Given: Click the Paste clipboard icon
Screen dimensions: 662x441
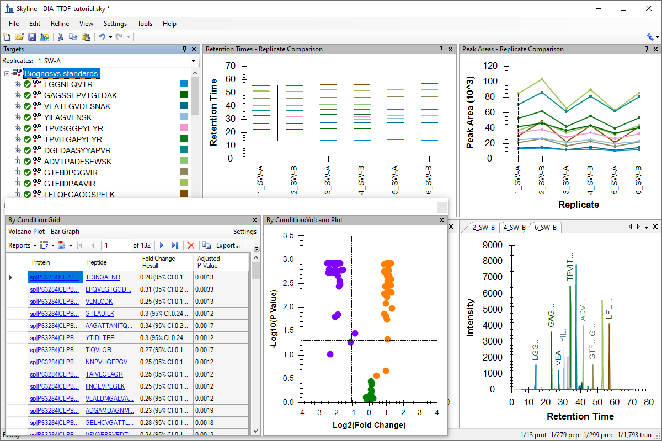Looking at the screenshot, I should point(86,37).
